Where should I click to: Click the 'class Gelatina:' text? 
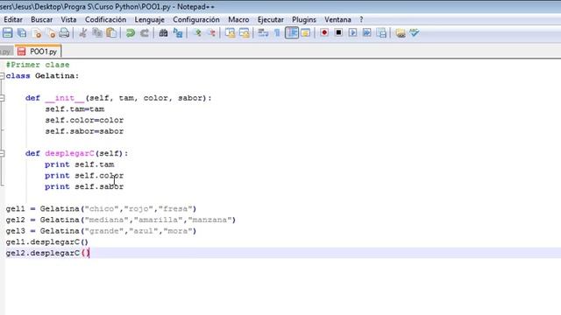point(42,76)
